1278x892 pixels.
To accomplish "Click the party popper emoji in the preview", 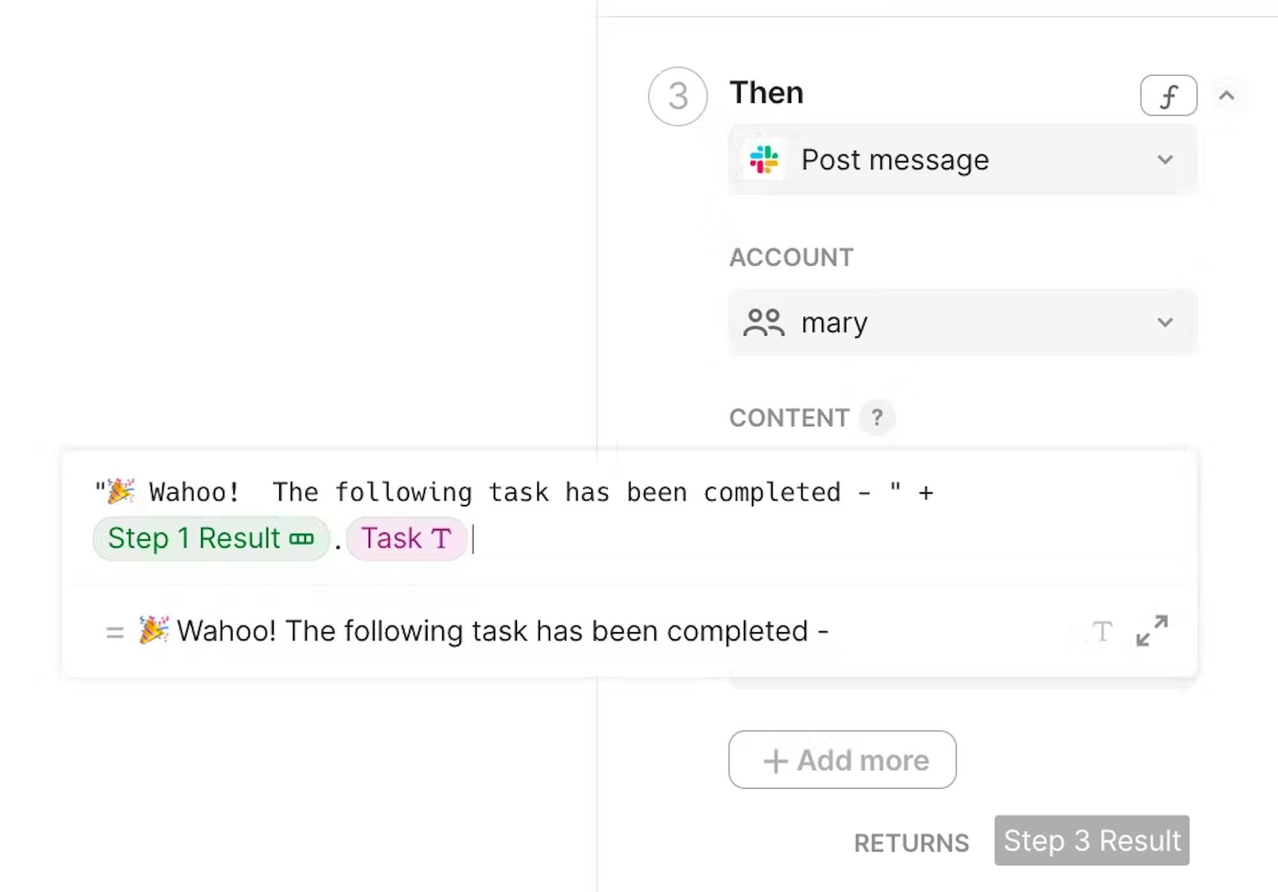I will click(x=154, y=630).
